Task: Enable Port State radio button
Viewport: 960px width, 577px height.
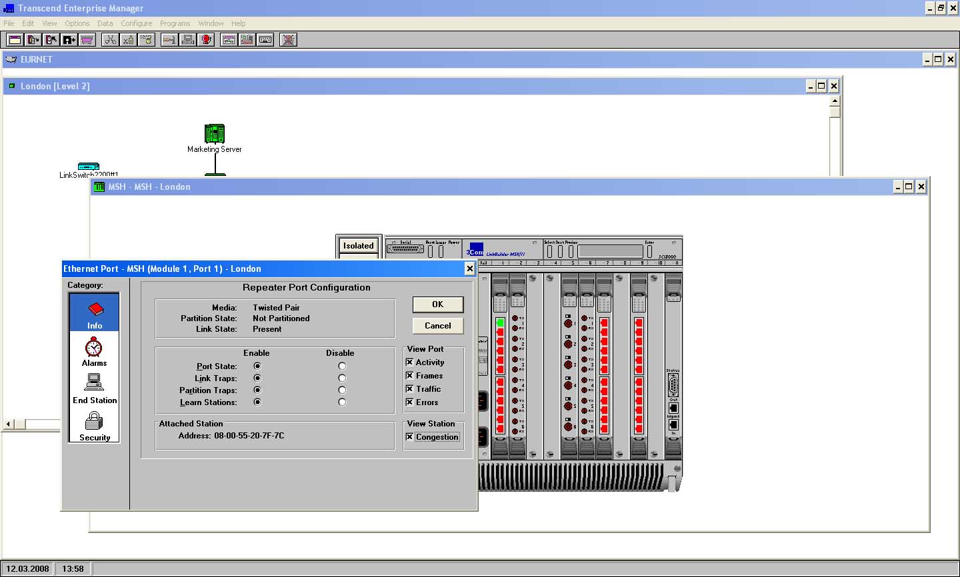Action: tap(257, 366)
